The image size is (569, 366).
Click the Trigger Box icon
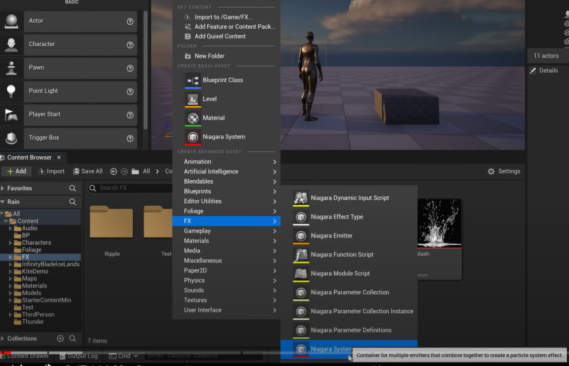pyautogui.click(x=11, y=138)
